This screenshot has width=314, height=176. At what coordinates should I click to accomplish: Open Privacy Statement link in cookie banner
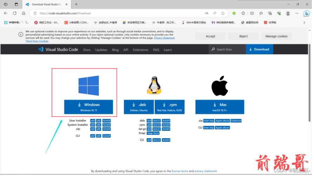click(164, 38)
